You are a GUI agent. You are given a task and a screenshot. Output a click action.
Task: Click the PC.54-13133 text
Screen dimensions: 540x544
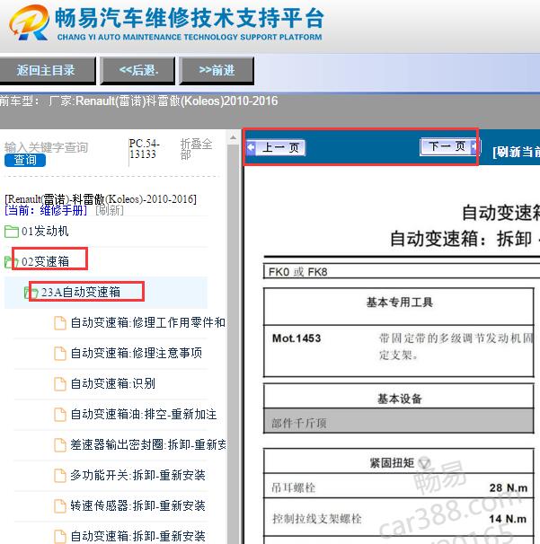click(x=144, y=148)
